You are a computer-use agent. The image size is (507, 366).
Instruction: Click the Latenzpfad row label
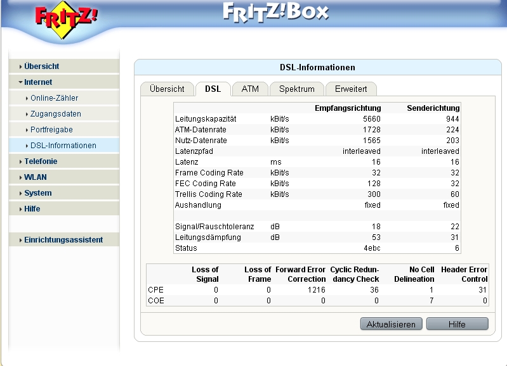(x=194, y=151)
